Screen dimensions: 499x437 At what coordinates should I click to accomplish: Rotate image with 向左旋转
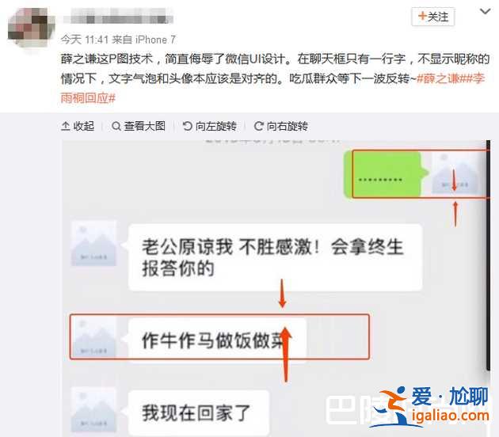pyautogui.click(x=210, y=126)
